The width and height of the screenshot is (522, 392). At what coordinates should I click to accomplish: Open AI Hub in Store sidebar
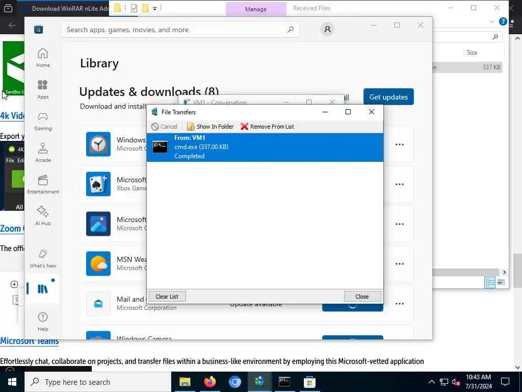point(43,216)
